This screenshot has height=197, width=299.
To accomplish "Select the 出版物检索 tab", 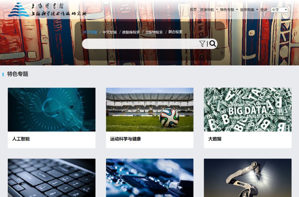I will click(x=154, y=32).
